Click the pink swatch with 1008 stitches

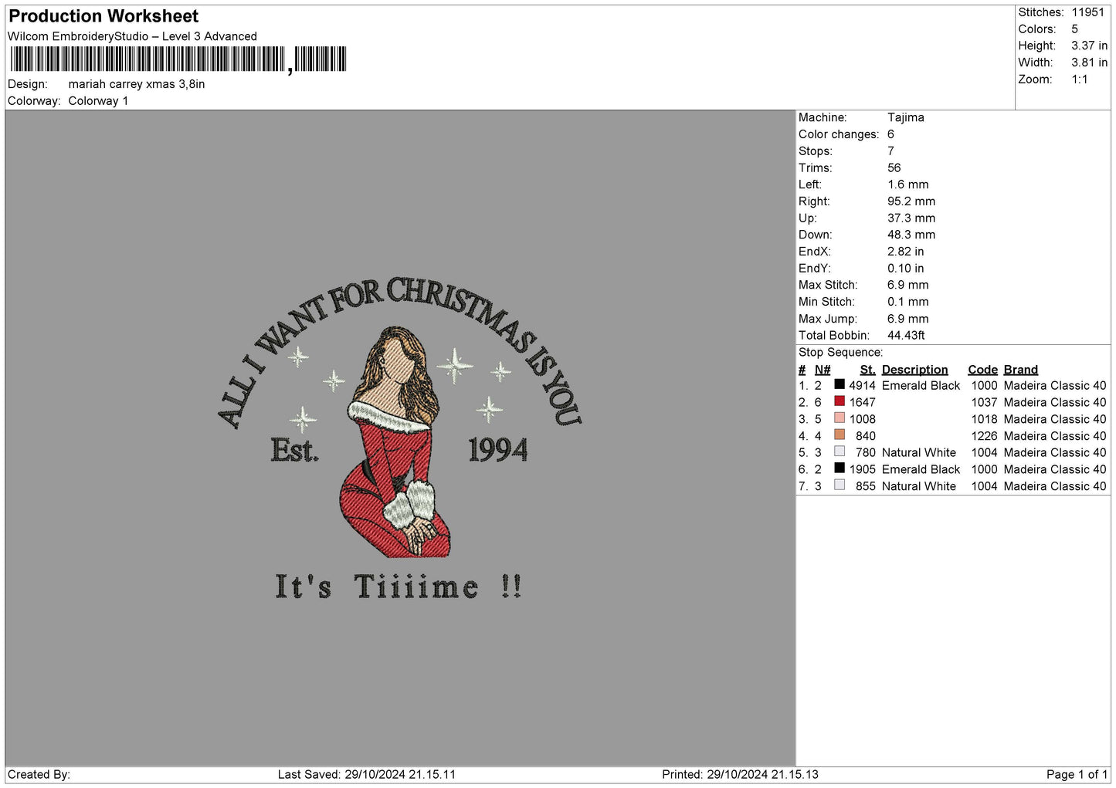840,418
